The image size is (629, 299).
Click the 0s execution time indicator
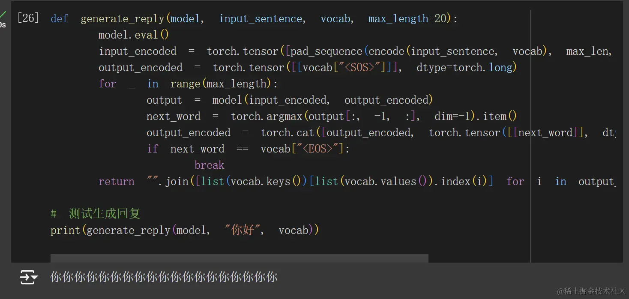click(x=4, y=24)
